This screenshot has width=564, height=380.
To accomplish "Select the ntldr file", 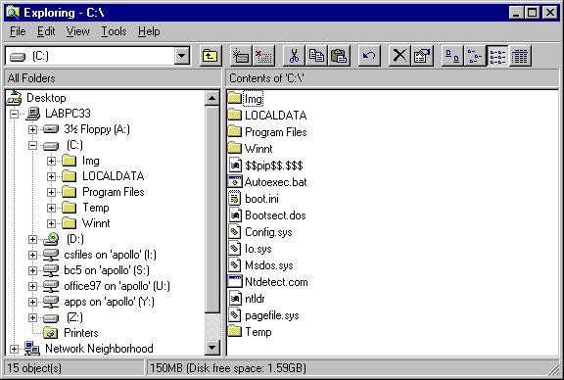I will click(247, 299).
